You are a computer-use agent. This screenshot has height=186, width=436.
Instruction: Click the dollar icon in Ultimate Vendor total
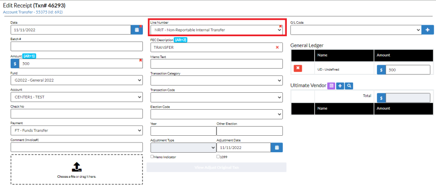pyautogui.click(x=382, y=98)
